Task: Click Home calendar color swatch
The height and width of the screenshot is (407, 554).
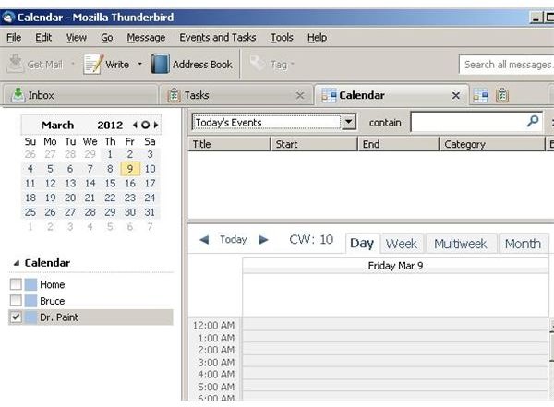Action: click(30, 284)
